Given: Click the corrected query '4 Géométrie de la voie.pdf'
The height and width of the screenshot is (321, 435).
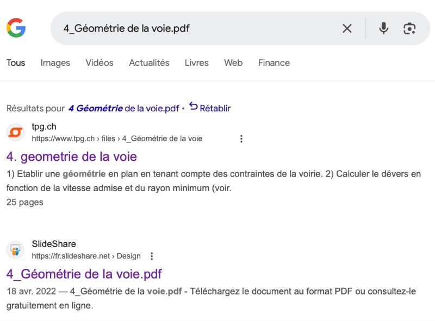Looking at the screenshot, I should click(x=123, y=108).
